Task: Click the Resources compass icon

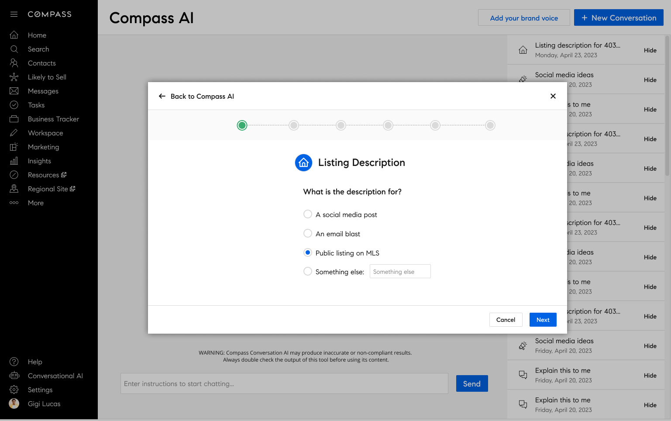Action: point(14,175)
